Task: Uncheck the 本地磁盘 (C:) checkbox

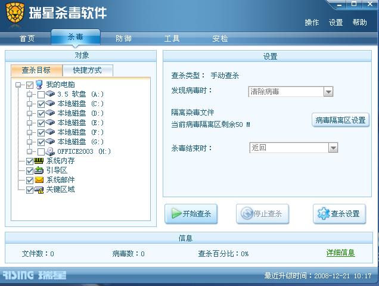Action: point(41,104)
